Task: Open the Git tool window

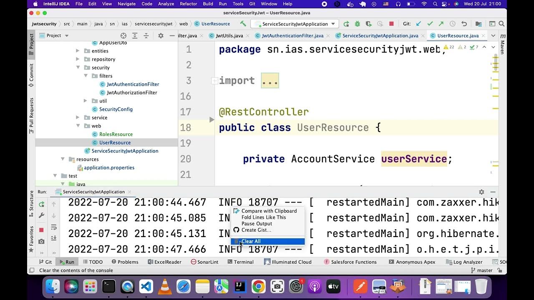Action: coord(45,262)
